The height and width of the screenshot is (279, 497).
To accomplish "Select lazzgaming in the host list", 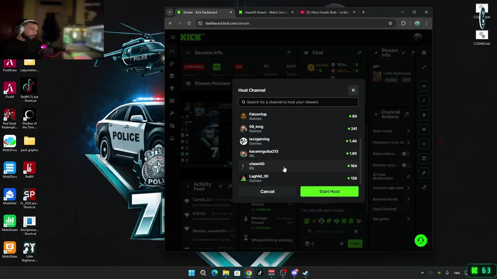I will click(298, 141).
